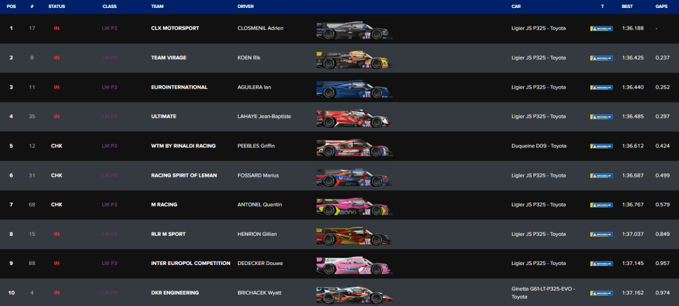Click best lap time 1:37.162
This screenshot has width=679, height=306.
click(633, 293)
